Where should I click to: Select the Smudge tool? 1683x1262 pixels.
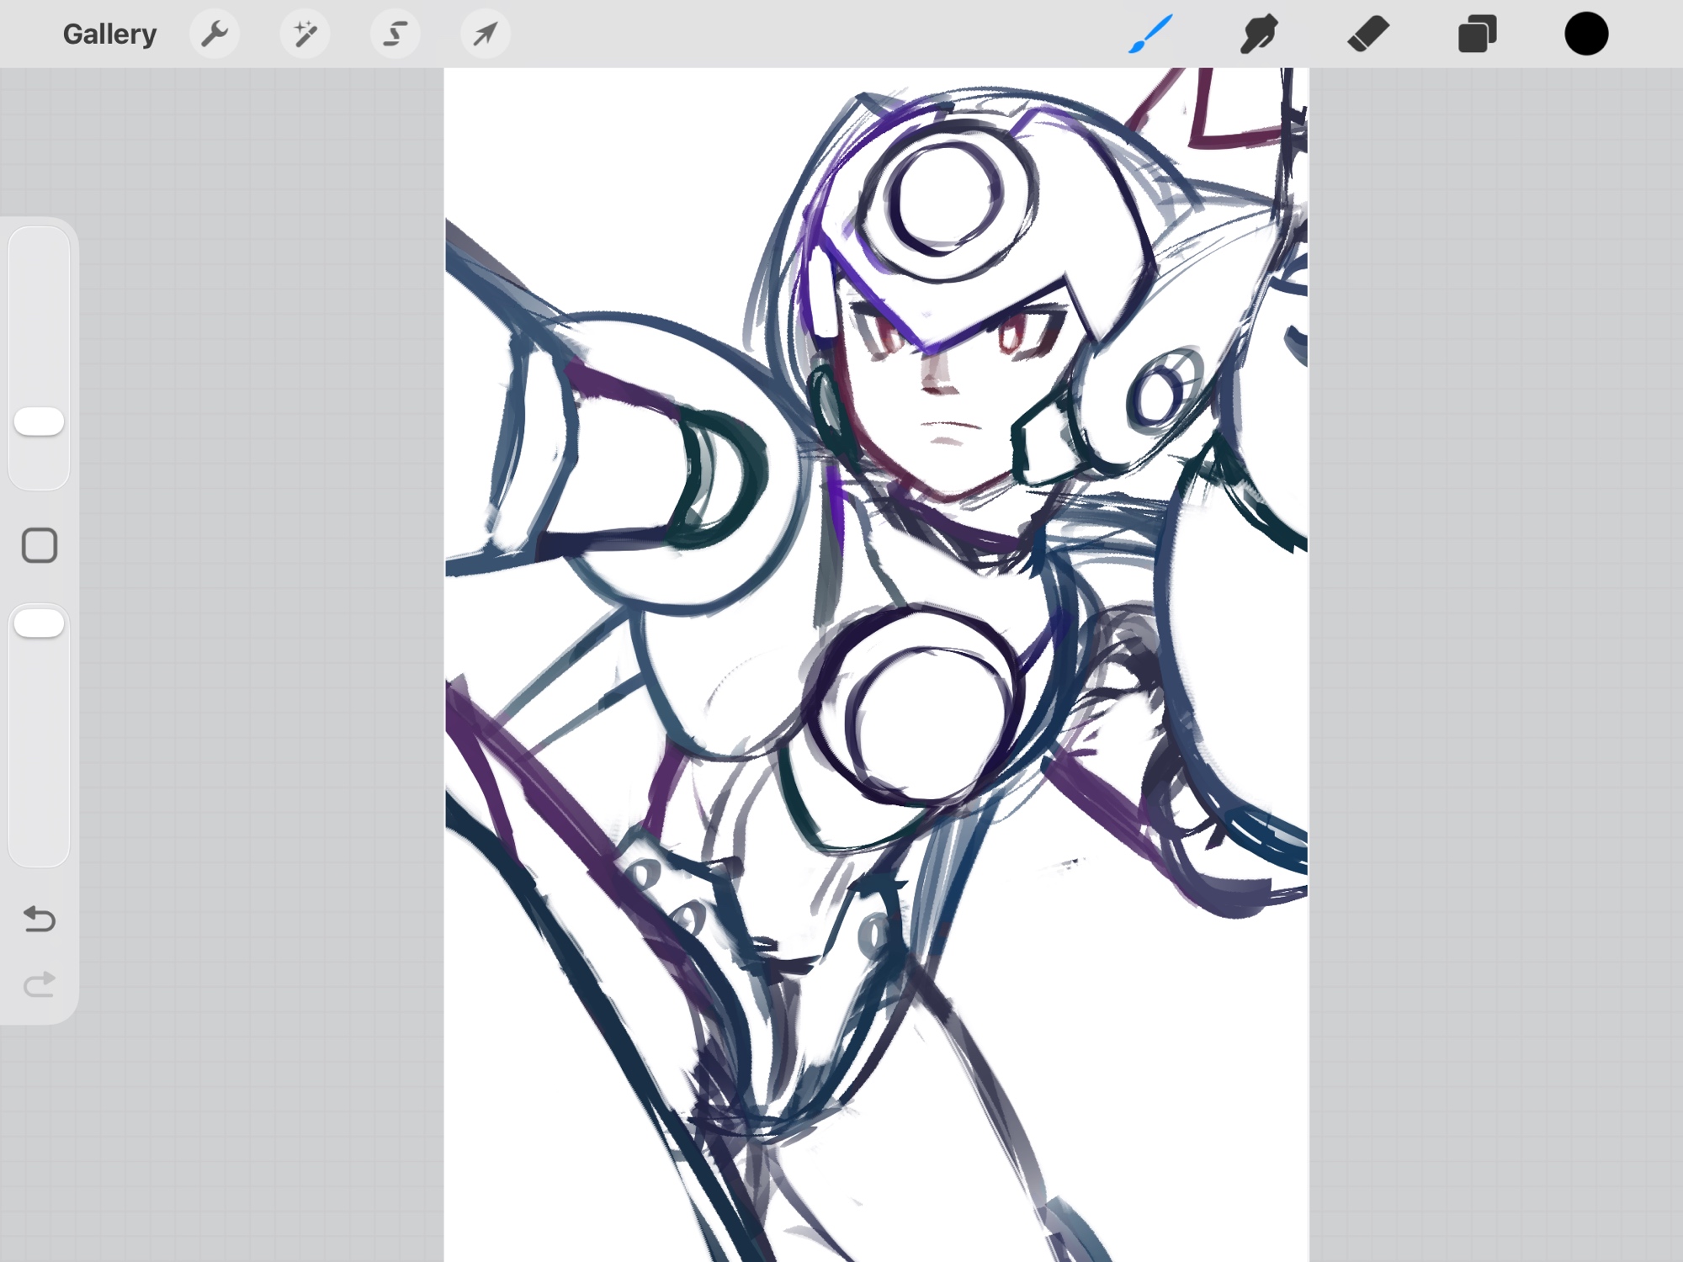tap(1259, 34)
